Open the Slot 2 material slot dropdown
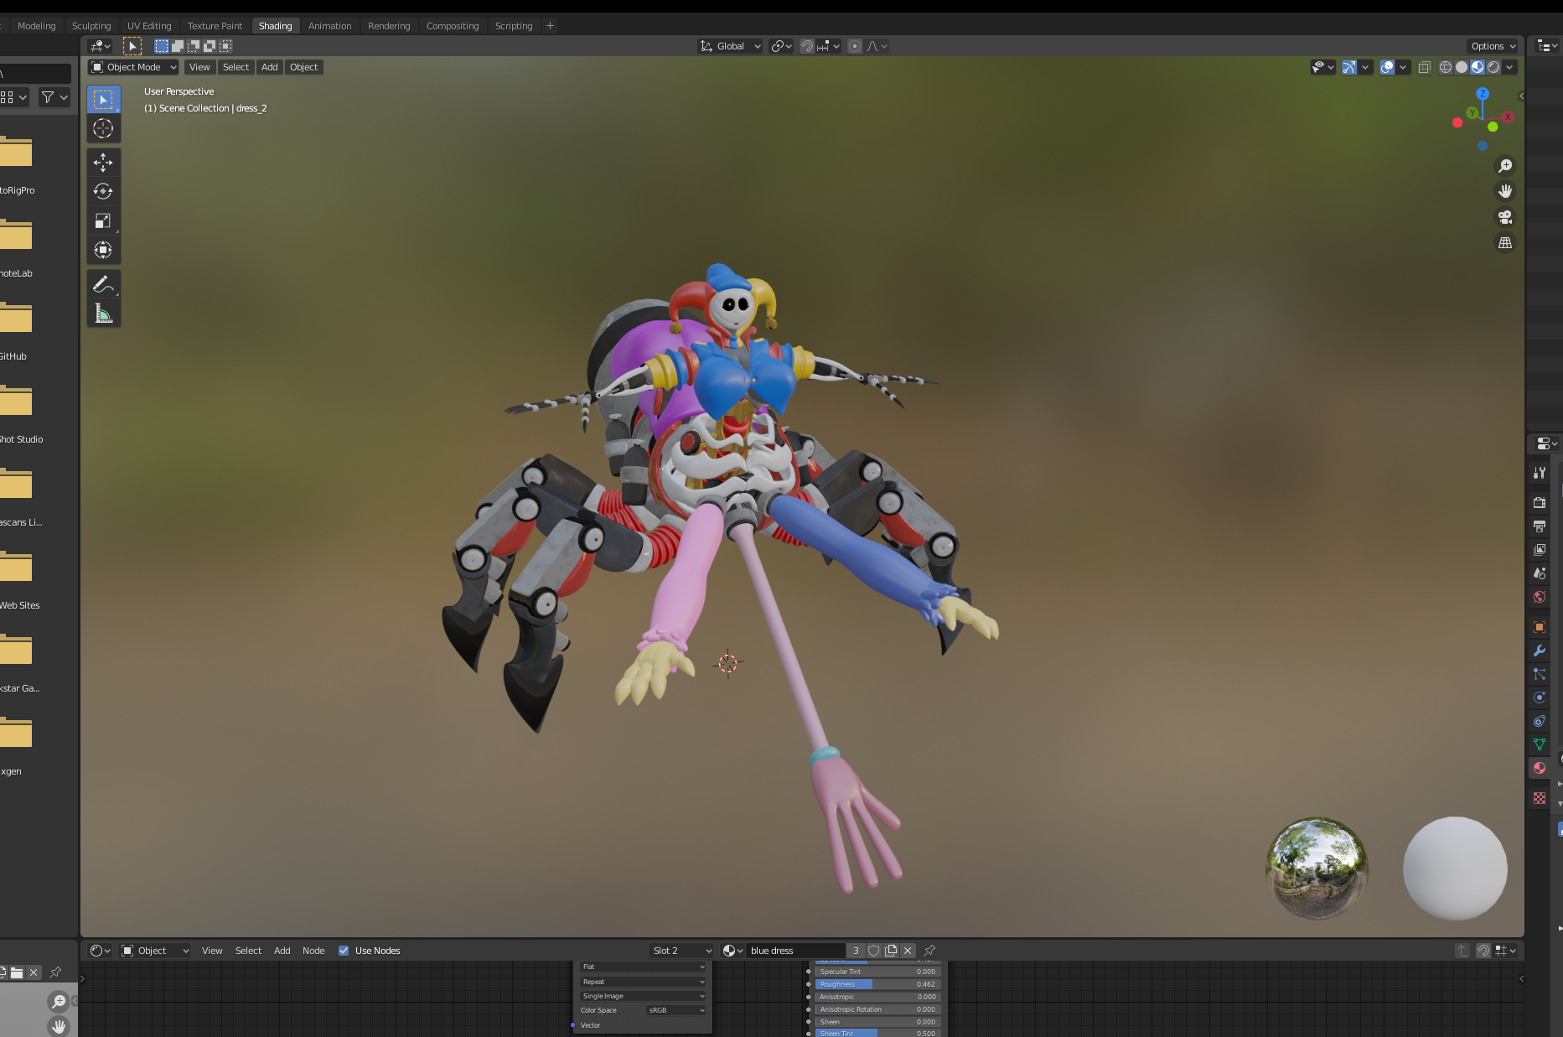Image resolution: width=1563 pixels, height=1037 pixels. coord(681,951)
